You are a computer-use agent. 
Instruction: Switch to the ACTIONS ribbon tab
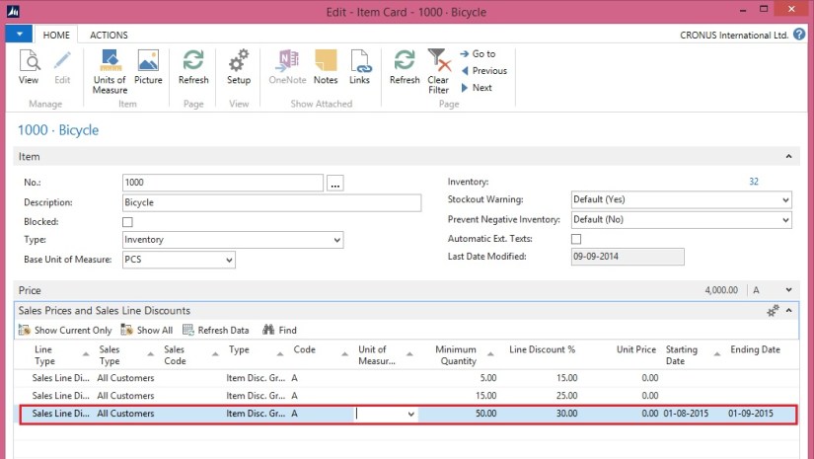109,35
